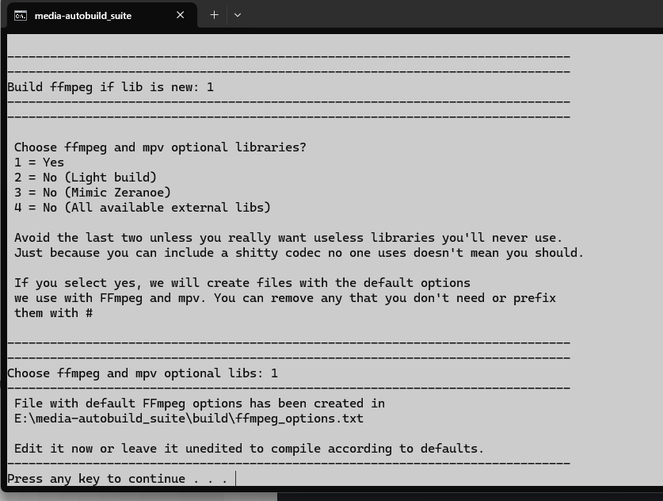This screenshot has width=663, height=501.
Task: Click the '2 = No (Light build)' line
Action: (x=86, y=178)
